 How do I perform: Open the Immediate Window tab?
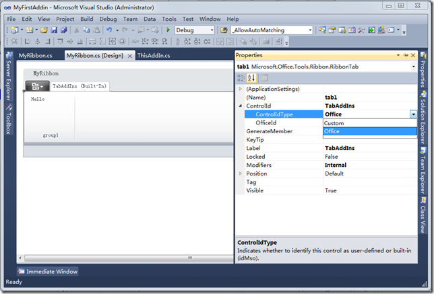click(48, 272)
